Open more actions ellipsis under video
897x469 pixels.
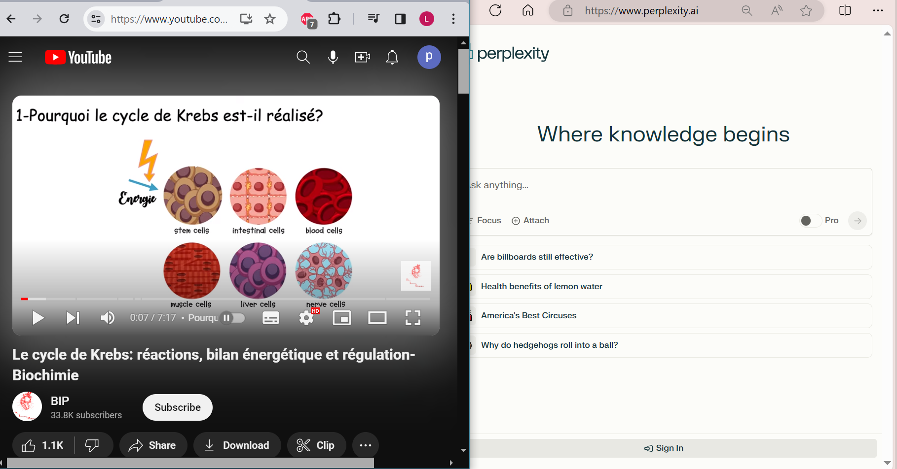[366, 445]
